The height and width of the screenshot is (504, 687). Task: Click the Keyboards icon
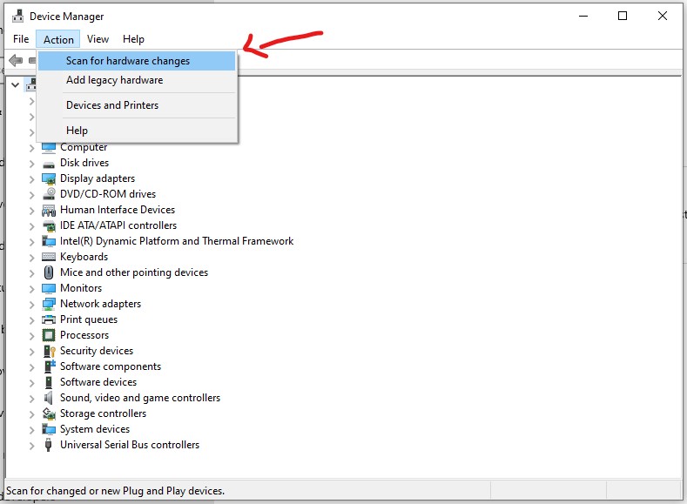tap(49, 257)
